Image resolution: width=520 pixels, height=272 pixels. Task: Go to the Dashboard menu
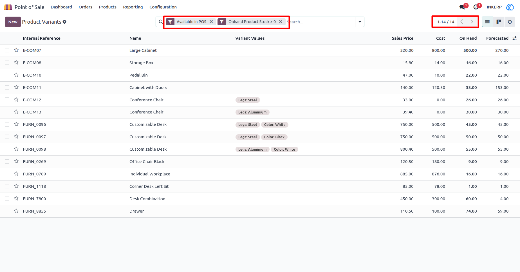click(61, 7)
